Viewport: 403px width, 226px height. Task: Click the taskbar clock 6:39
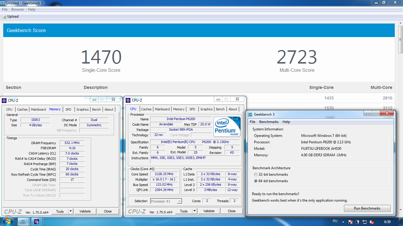tap(387, 222)
